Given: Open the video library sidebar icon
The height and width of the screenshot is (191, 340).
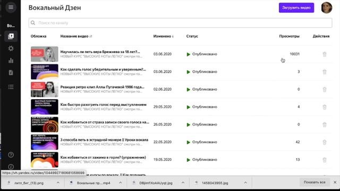Looking at the screenshot, I should [x=11, y=36].
